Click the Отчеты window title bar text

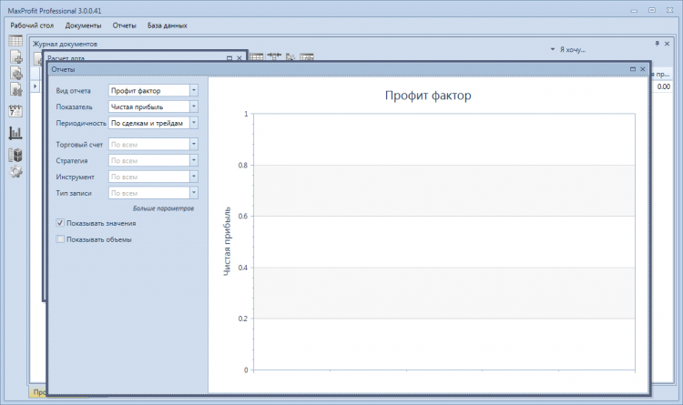click(63, 69)
